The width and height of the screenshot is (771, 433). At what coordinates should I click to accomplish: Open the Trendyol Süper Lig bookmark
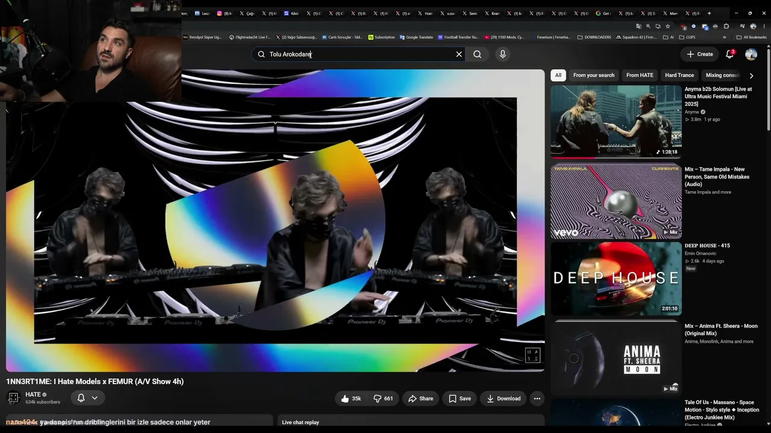[202, 37]
